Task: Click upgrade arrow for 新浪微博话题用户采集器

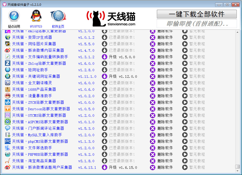Action: point(104,167)
